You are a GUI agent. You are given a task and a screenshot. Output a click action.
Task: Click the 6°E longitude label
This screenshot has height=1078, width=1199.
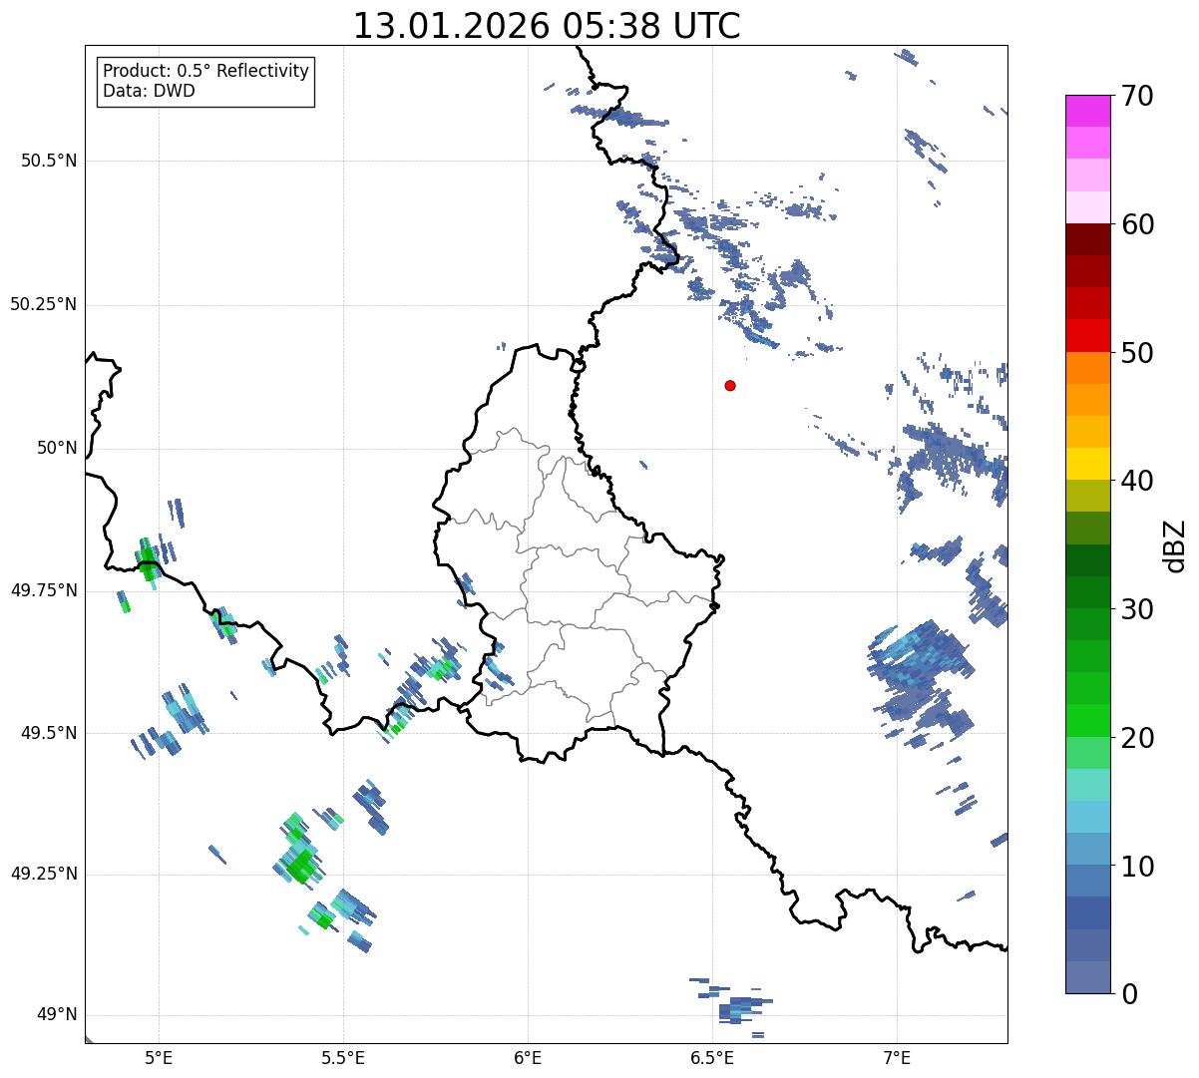[x=528, y=1058]
